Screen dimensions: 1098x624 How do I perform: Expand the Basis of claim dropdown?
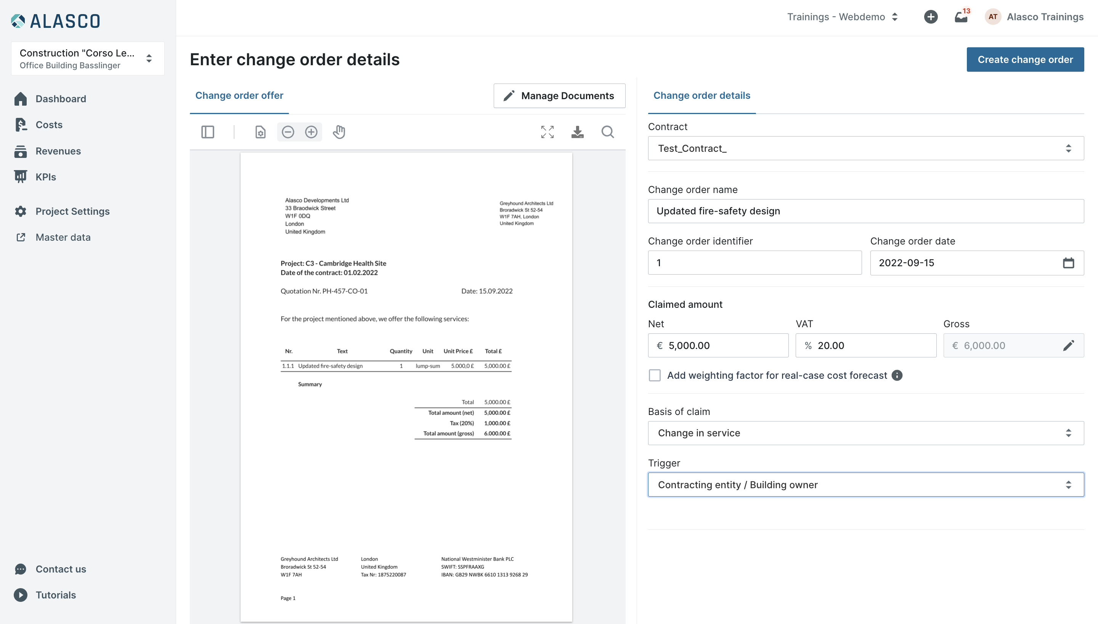pyautogui.click(x=865, y=433)
